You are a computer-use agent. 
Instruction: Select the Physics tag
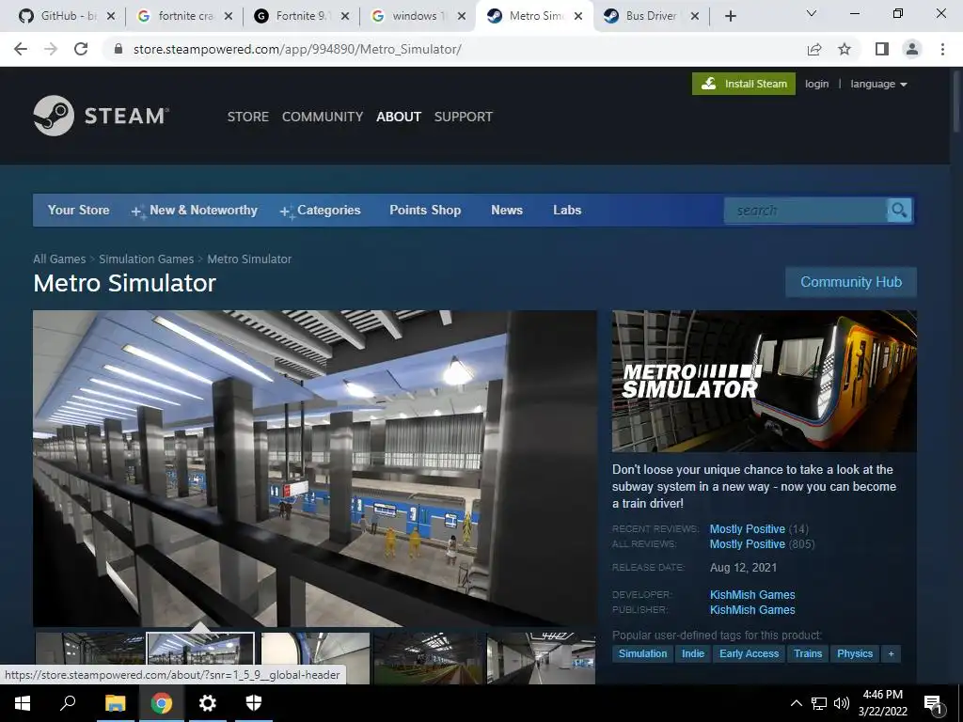854,653
